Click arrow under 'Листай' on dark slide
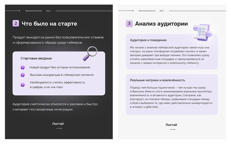231x144 pixels. click(59, 129)
